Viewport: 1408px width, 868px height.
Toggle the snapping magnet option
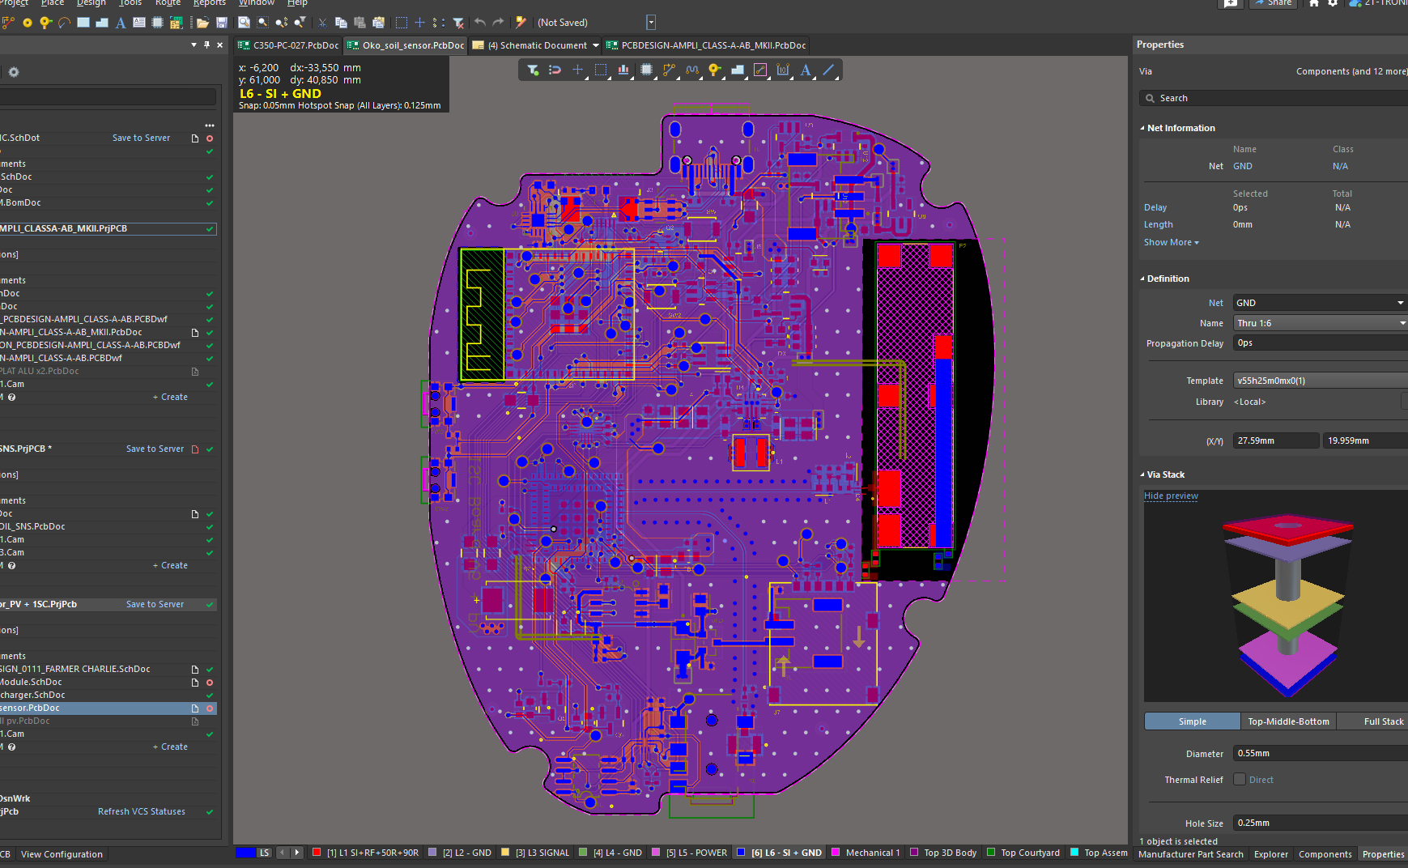pos(555,70)
